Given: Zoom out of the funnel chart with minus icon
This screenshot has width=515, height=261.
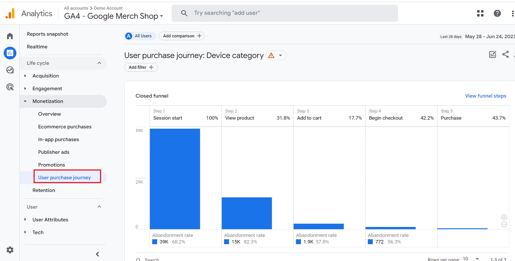Looking at the screenshot, I should click(504, 225).
